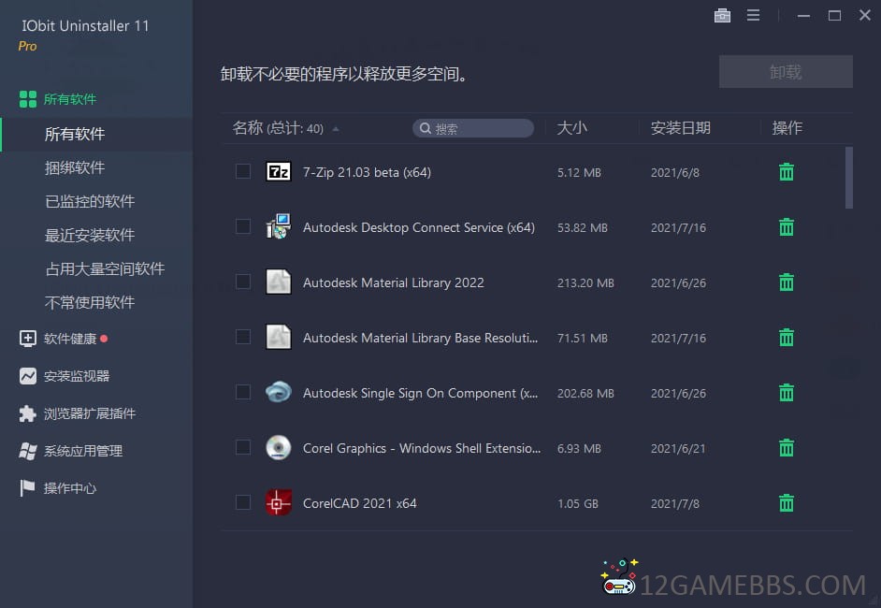The height and width of the screenshot is (608, 881).
Task: Select 已监控的软件 in sidebar
Action: tap(90, 202)
